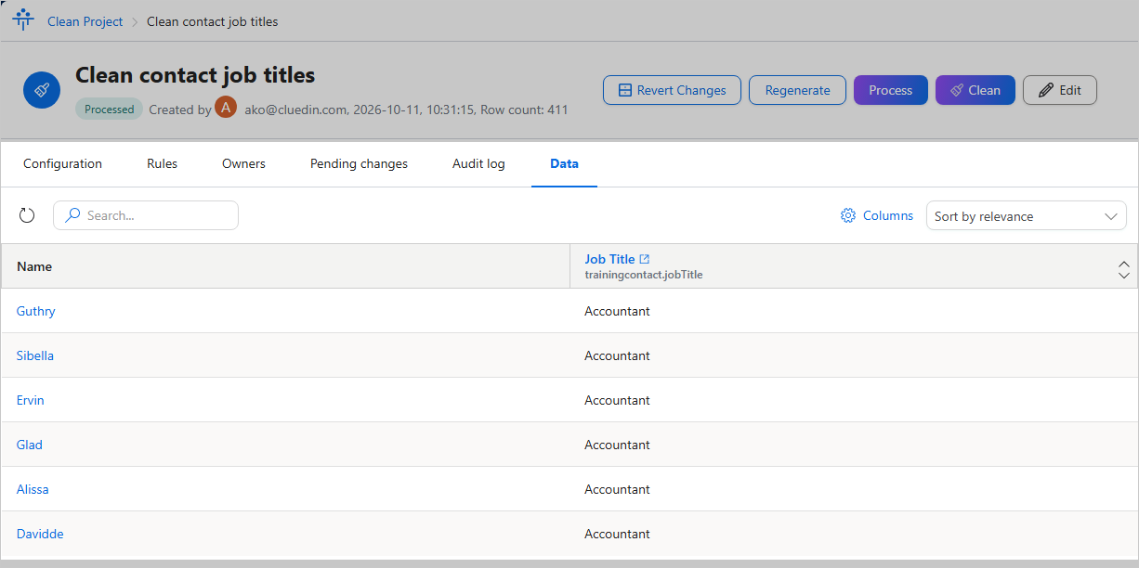
Task: Click the trainingcontact.jobTitle subtitle text
Action: click(643, 275)
